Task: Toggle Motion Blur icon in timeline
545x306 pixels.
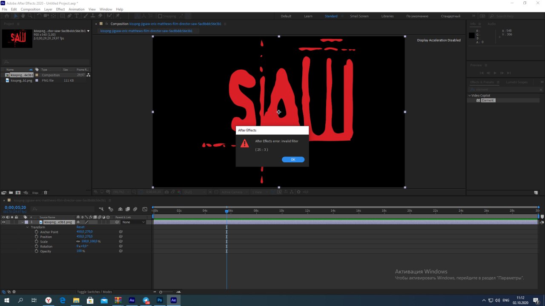Action: 135,209
